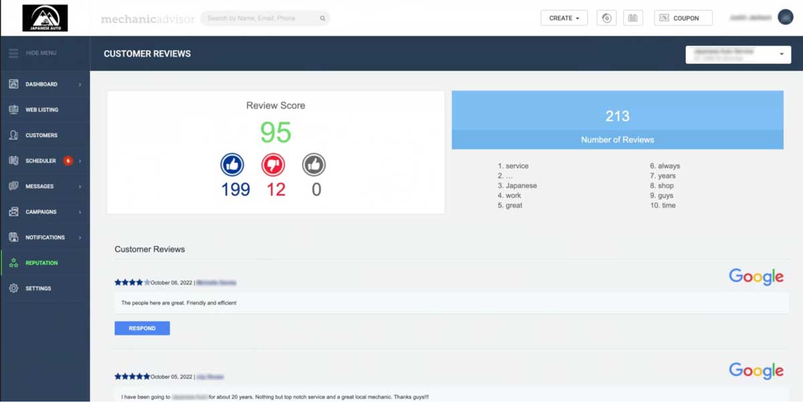Open the rewards target icon in the toolbar

606,17
